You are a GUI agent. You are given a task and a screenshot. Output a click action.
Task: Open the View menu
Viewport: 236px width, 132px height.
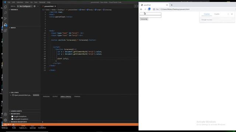coord(27,2)
